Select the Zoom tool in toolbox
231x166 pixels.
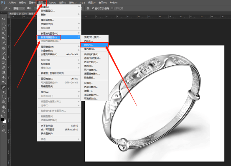pos(3,112)
